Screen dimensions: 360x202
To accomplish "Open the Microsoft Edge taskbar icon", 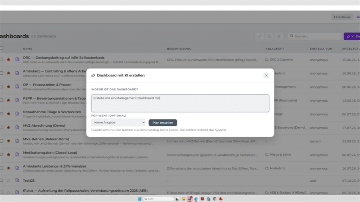I will click(x=196, y=199).
